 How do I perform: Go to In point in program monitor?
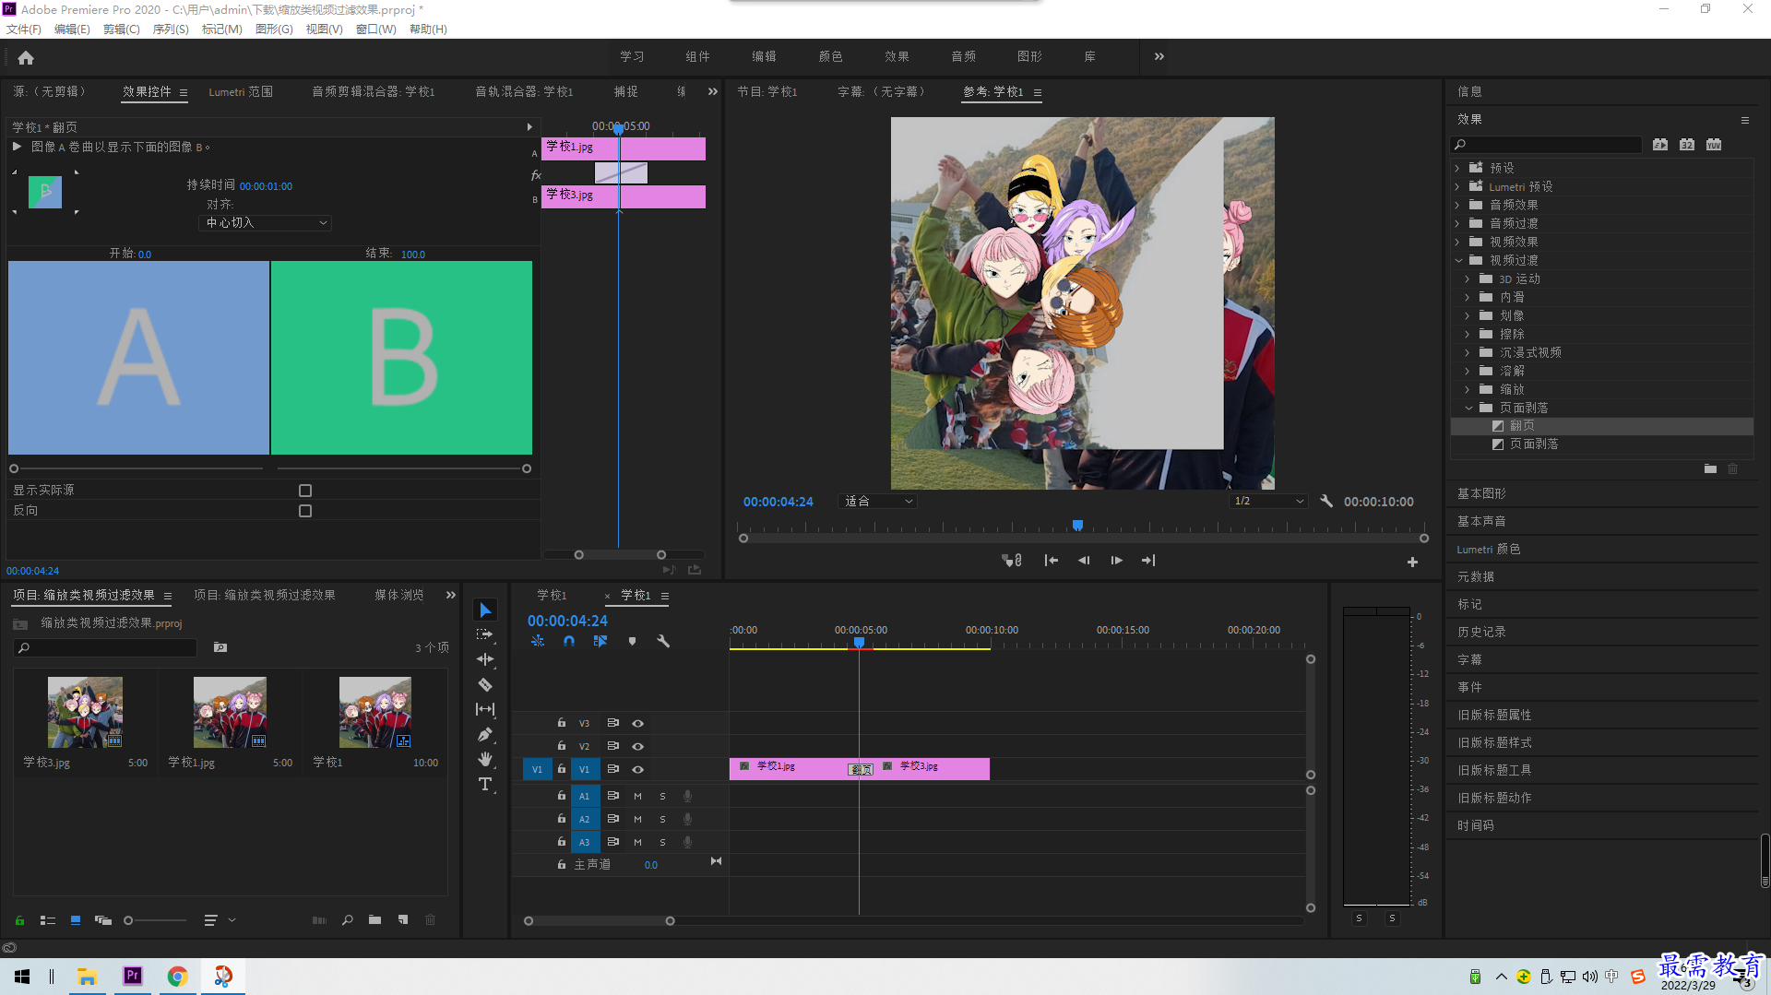[1051, 561]
